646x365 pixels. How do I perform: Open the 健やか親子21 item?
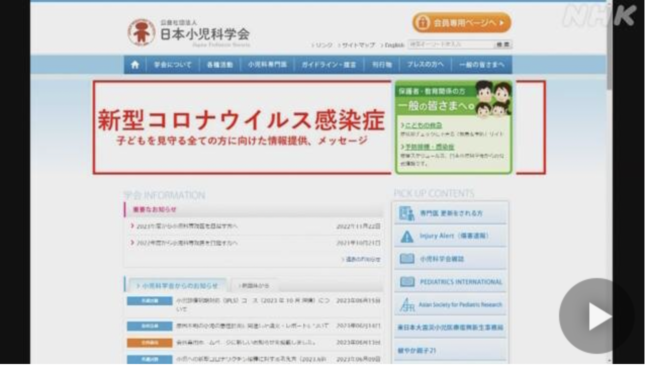(450, 350)
